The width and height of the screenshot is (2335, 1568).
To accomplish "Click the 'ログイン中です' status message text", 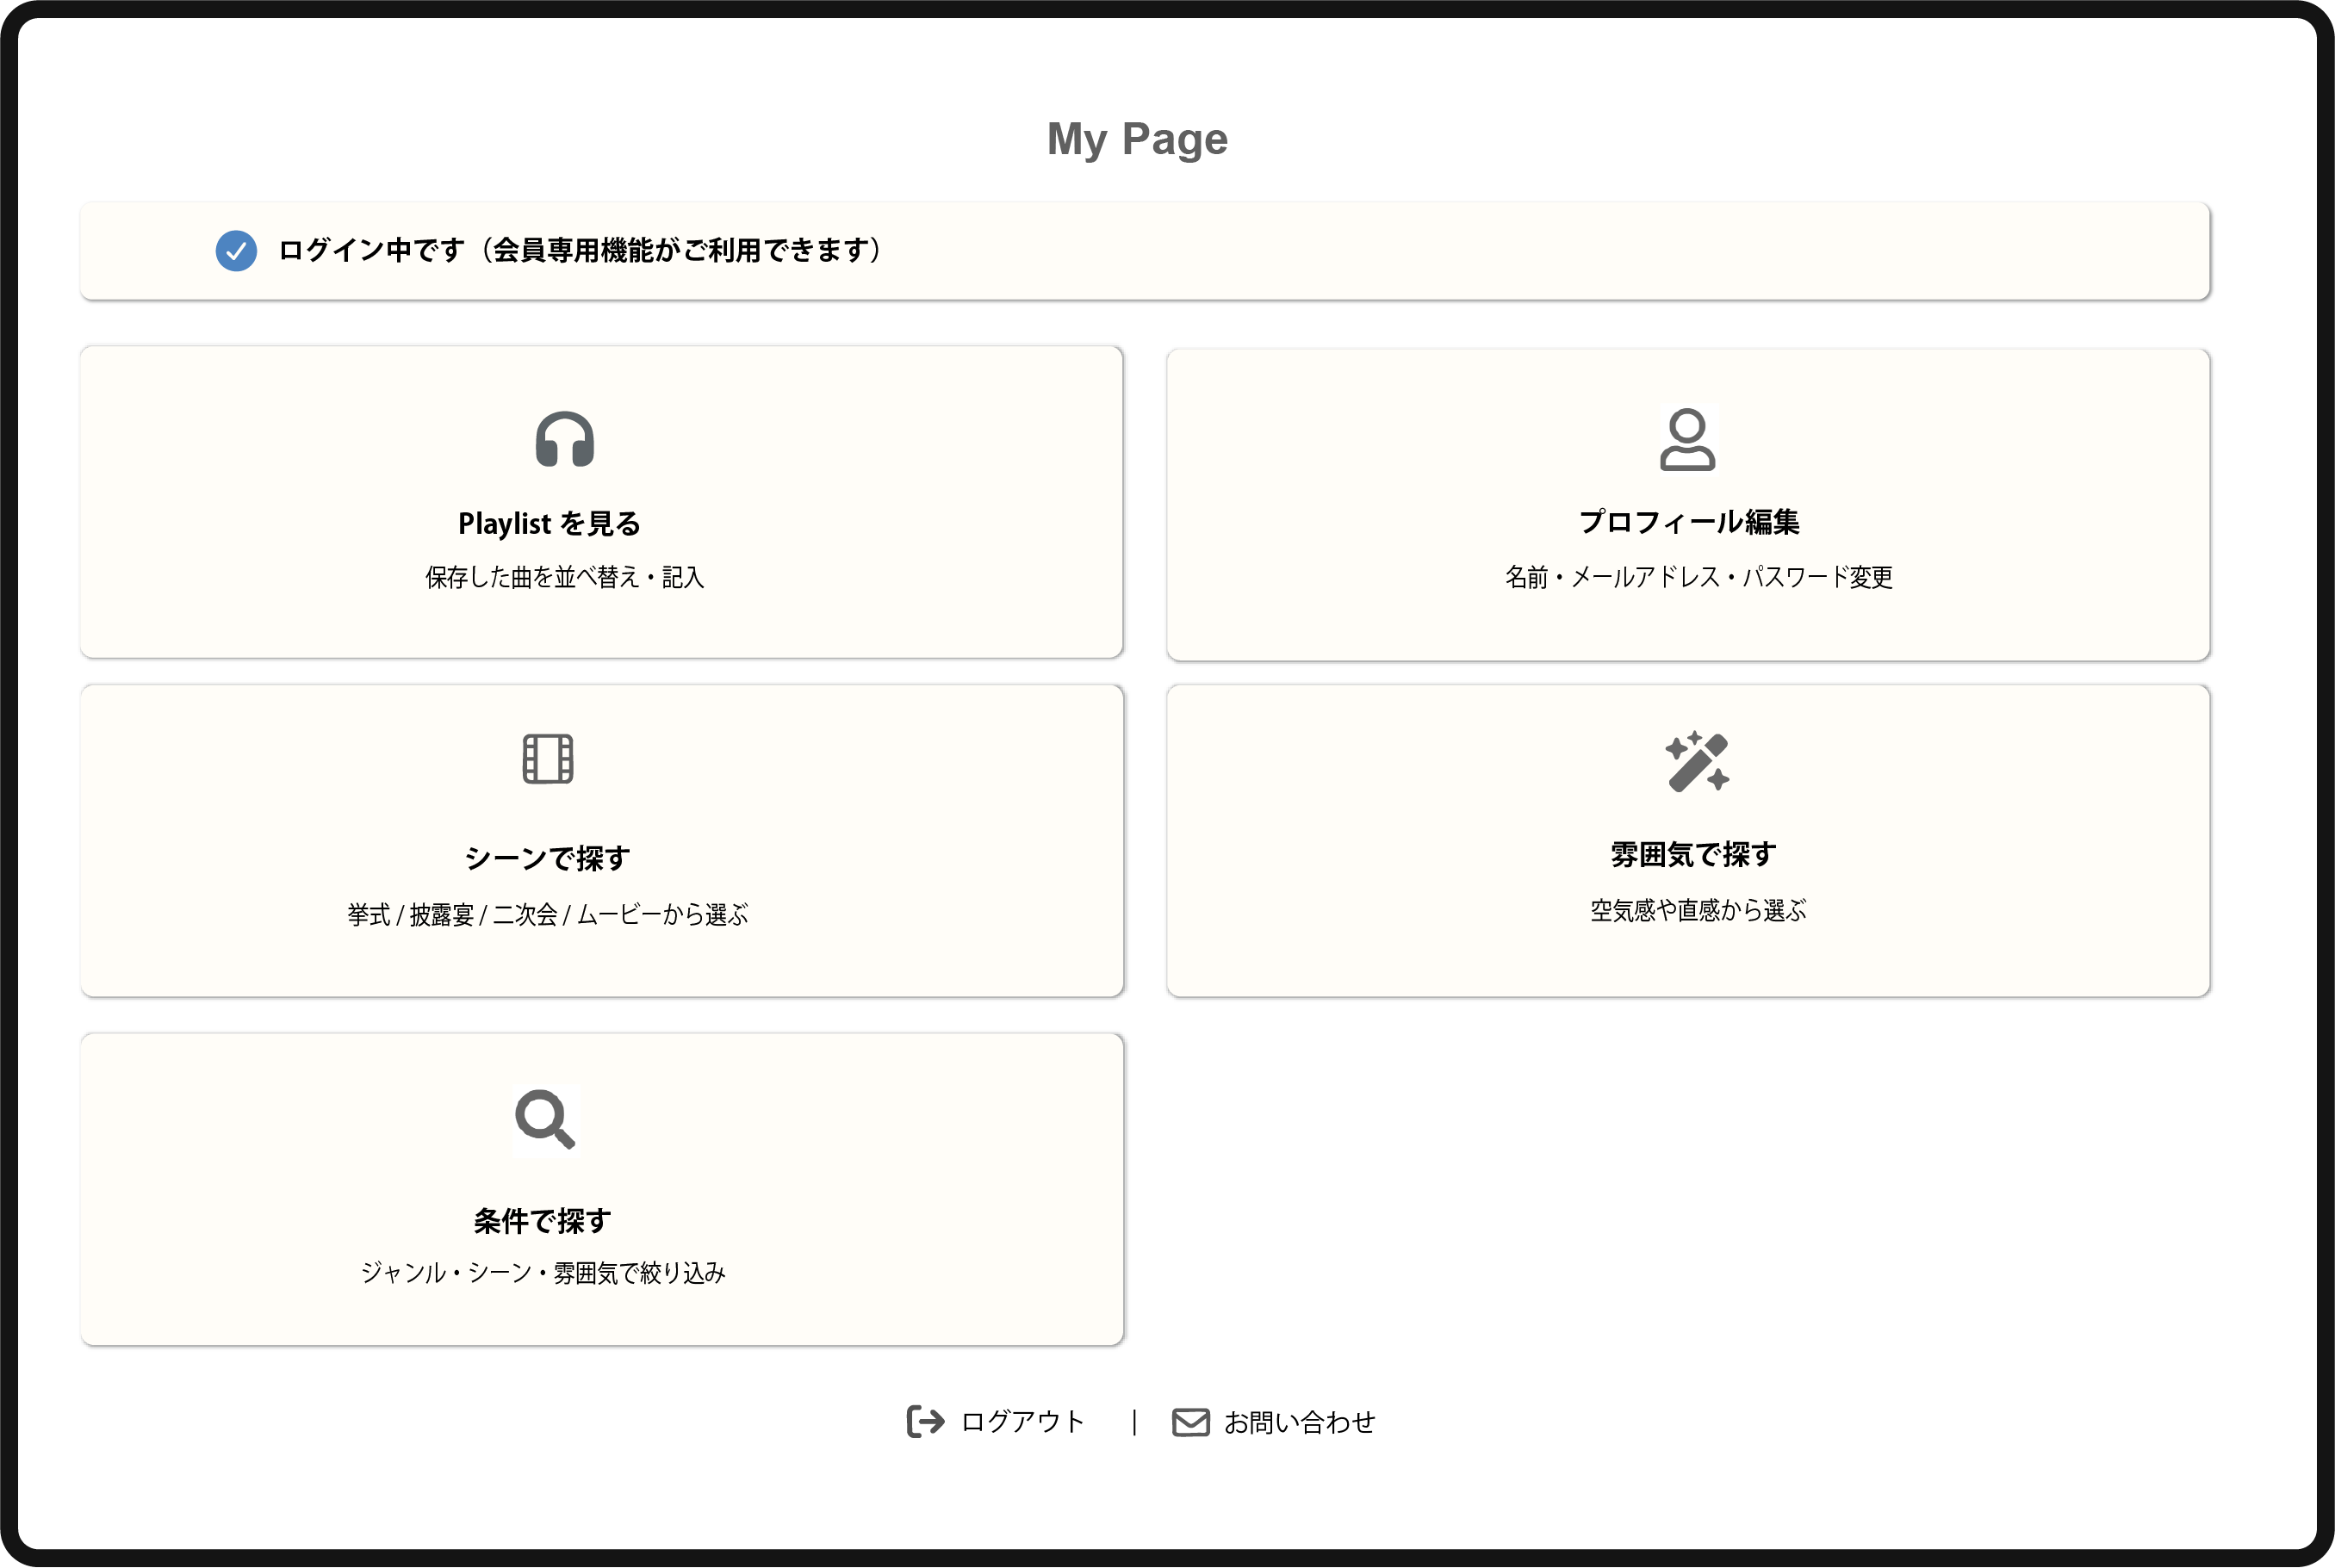I will pyautogui.click(x=580, y=250).
